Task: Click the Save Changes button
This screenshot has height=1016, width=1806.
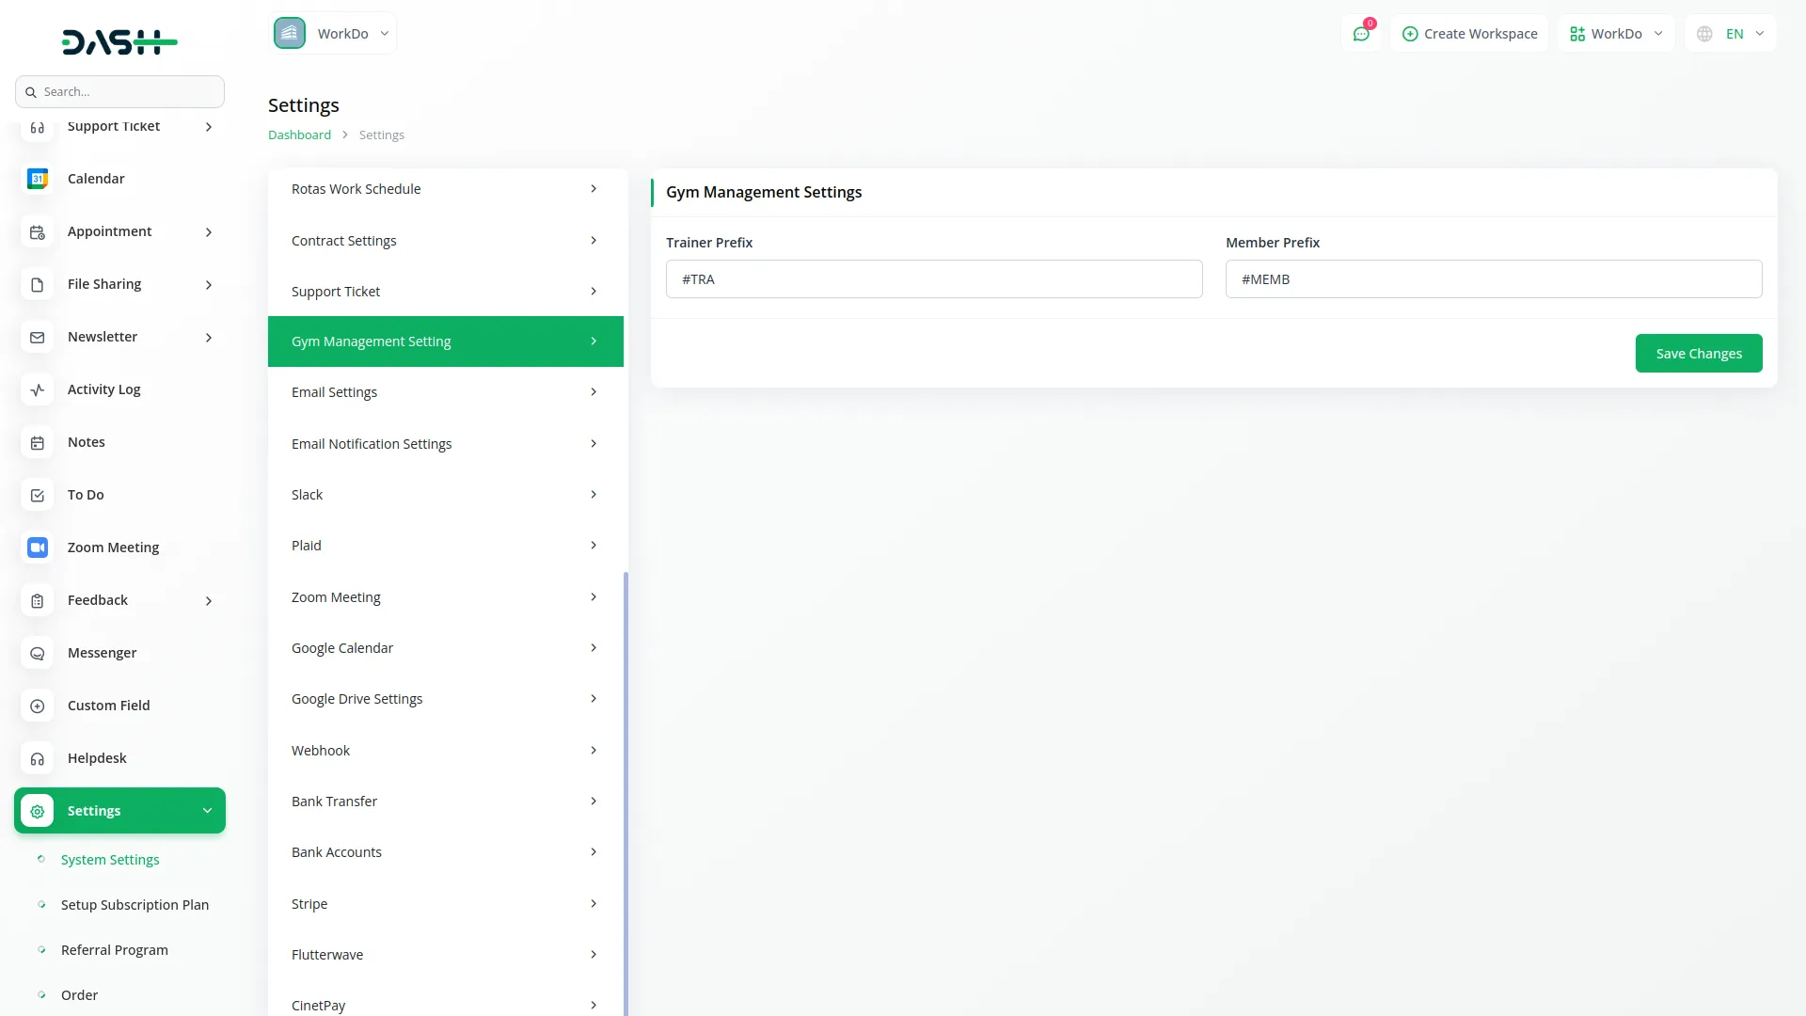Action: pyautogui.click(x=1698, y=354)
